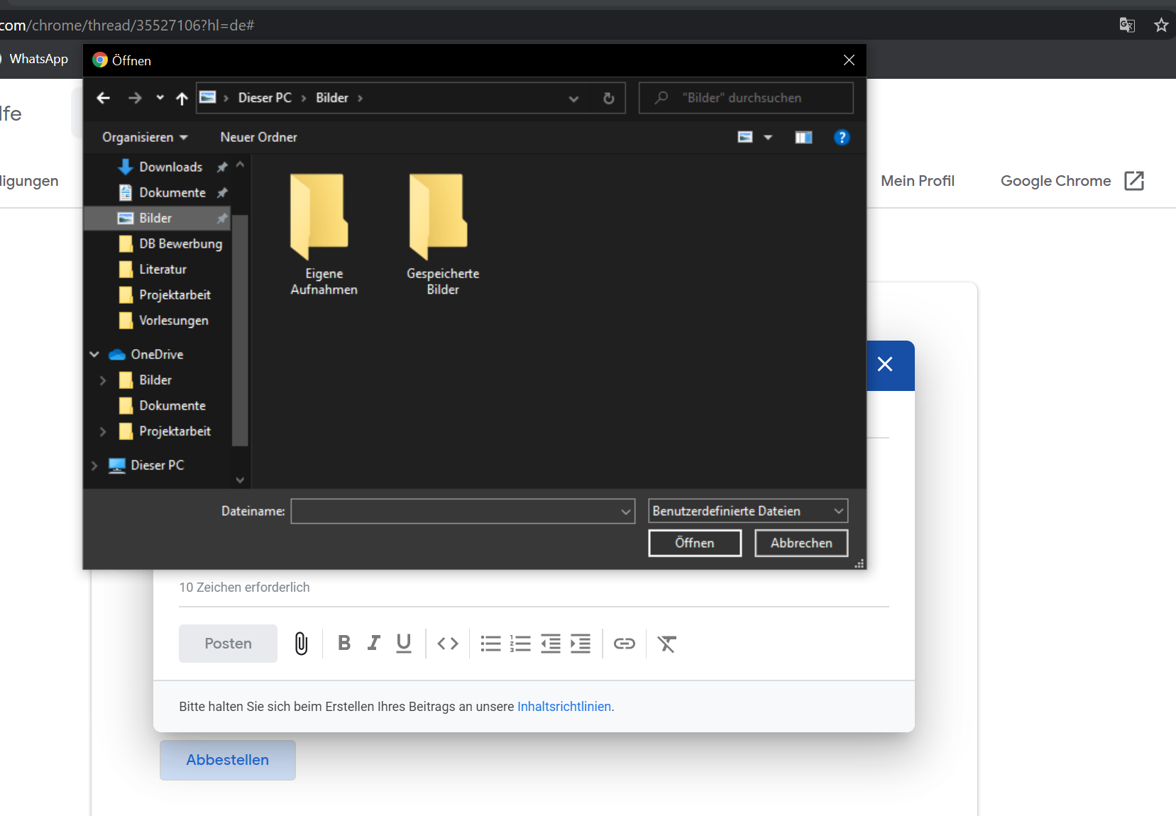Click the Öffnen button
Screen dimensions: 1176x816
tap(695, 543)
